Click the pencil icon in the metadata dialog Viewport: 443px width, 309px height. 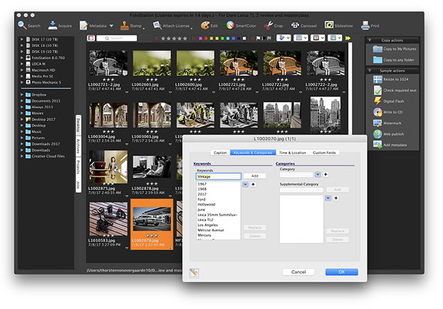(x=194, y=272)
